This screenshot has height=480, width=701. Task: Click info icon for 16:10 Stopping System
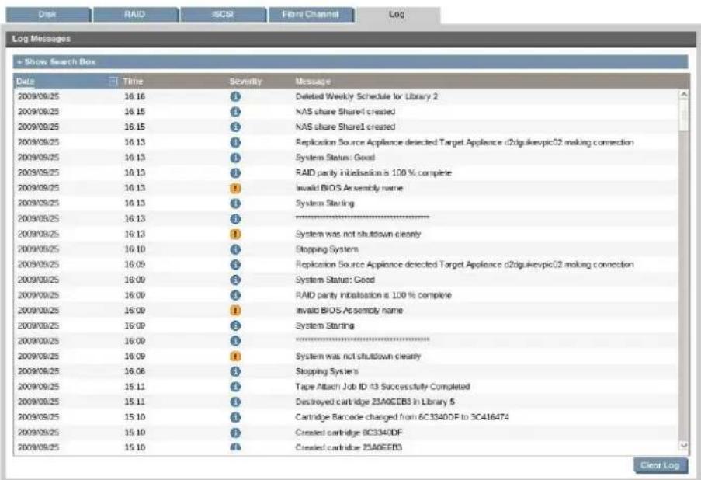point(235,249)
